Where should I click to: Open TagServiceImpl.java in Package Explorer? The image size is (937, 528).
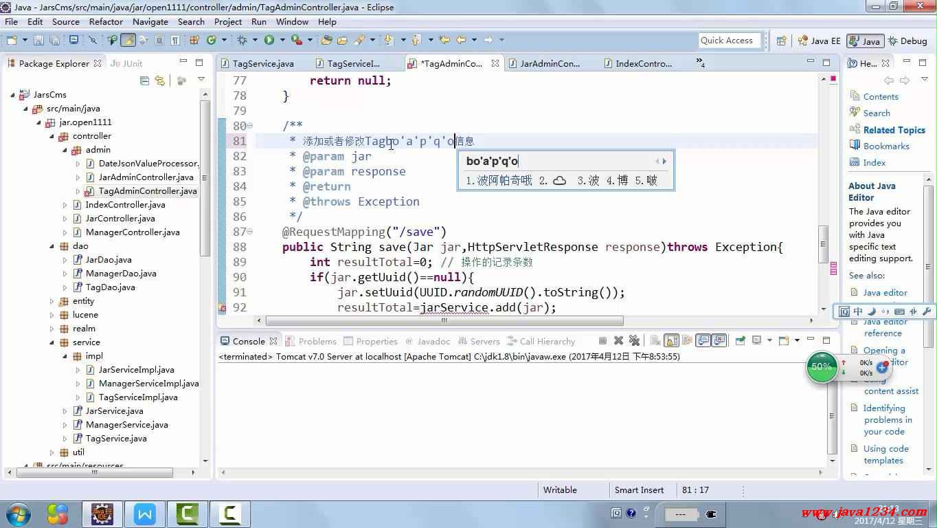pos(137,397)
